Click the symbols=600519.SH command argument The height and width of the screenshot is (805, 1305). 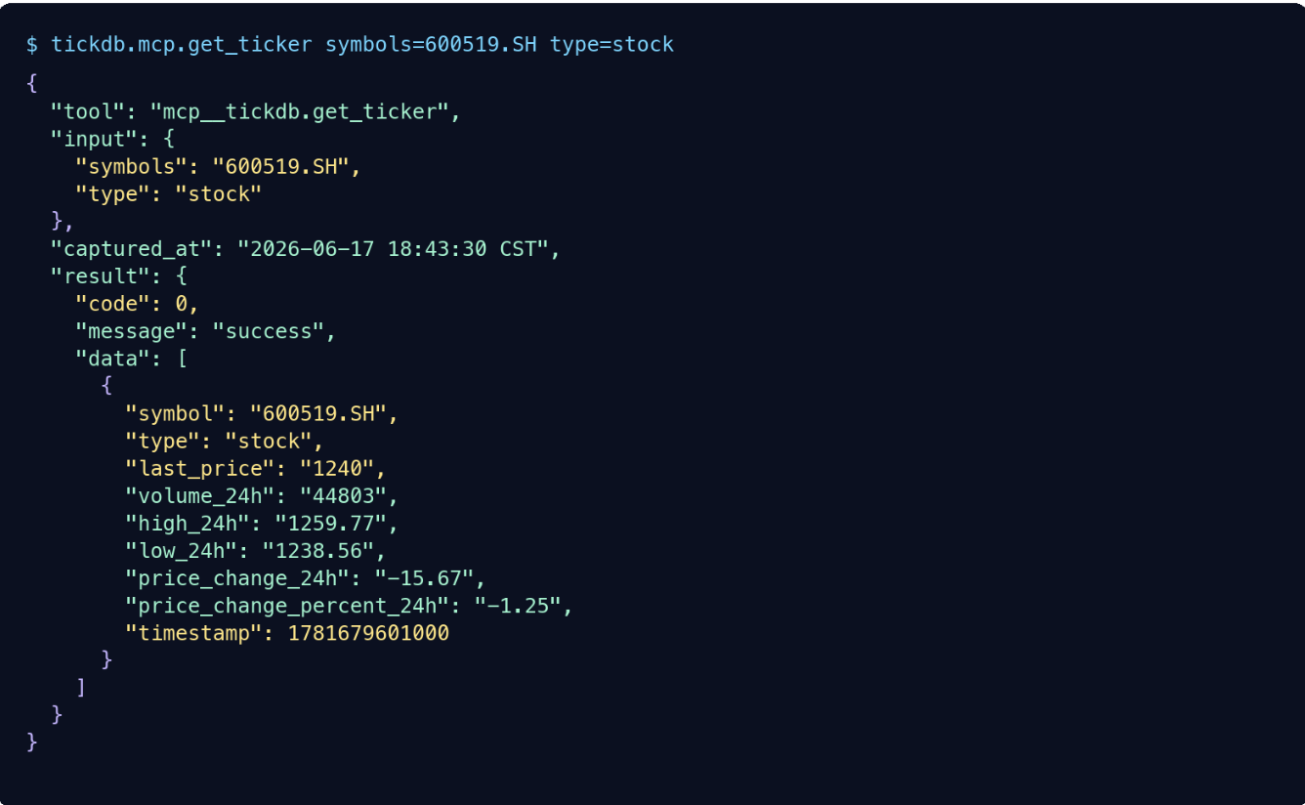point(431,45)
